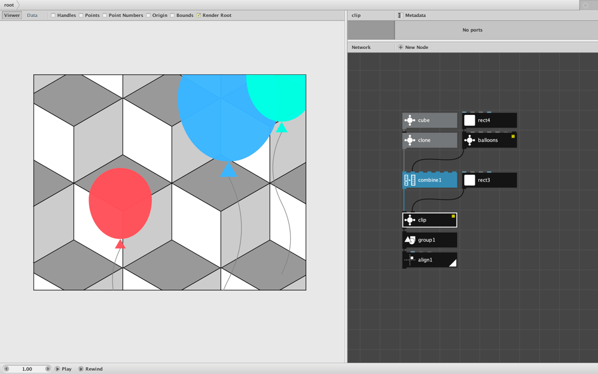Select the rect4 node's white square icon

tap(469, 120)
